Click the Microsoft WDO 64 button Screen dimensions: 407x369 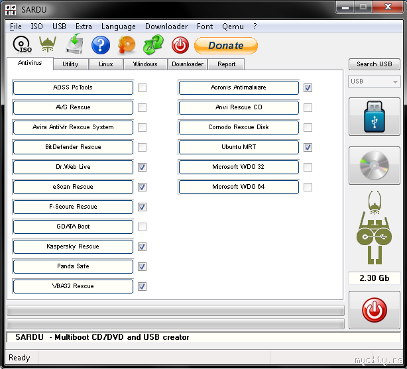[x=239, y=187]
